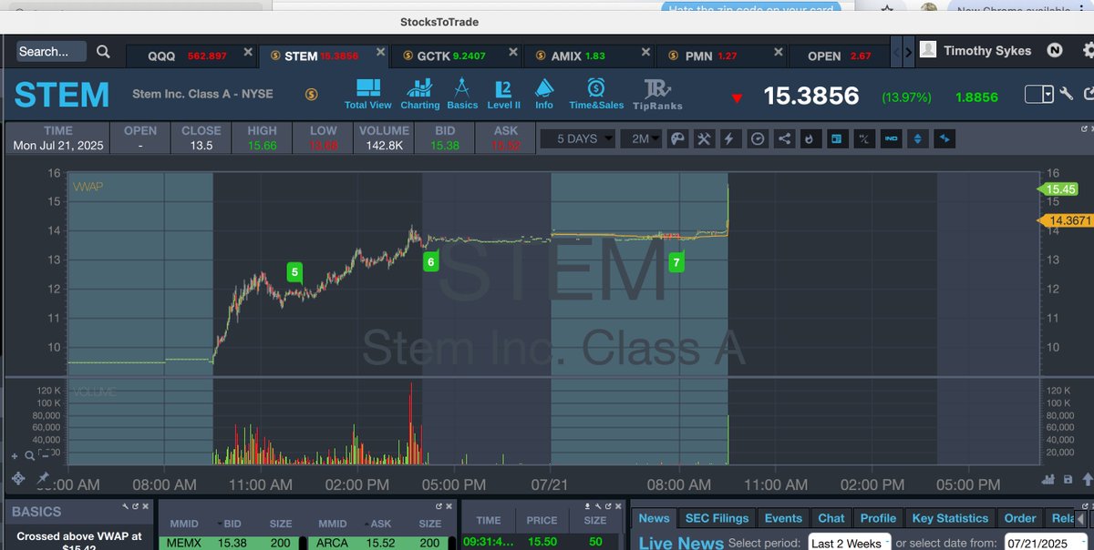This screenshot has width=1094, height=550.
Task: Open the 5 DAYS range dropdown
Action: click(577, 139)
